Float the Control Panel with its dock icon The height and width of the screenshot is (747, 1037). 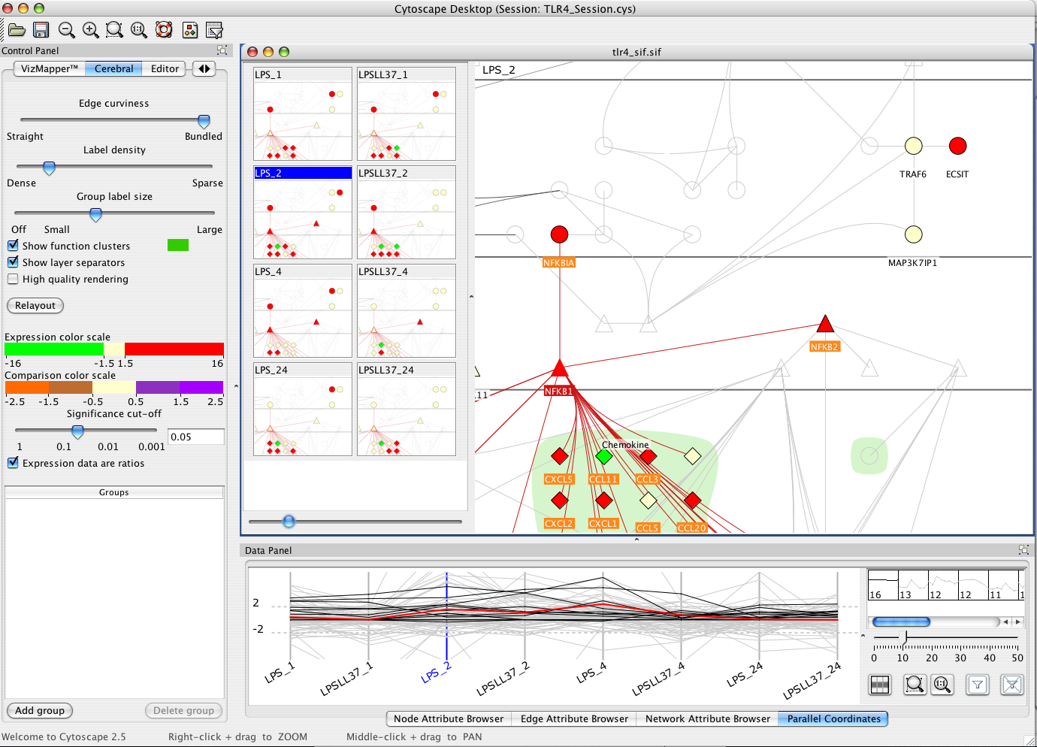(x=222, y=50)
